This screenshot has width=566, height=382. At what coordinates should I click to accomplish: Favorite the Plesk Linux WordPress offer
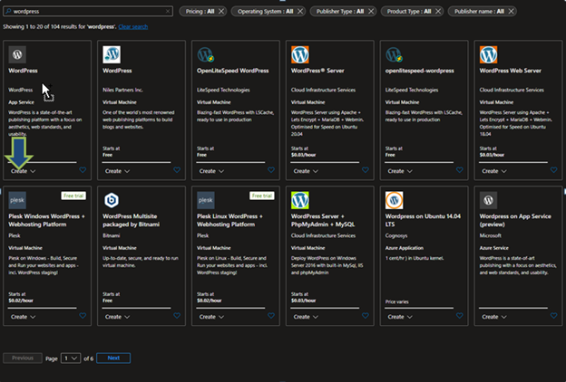271,315
